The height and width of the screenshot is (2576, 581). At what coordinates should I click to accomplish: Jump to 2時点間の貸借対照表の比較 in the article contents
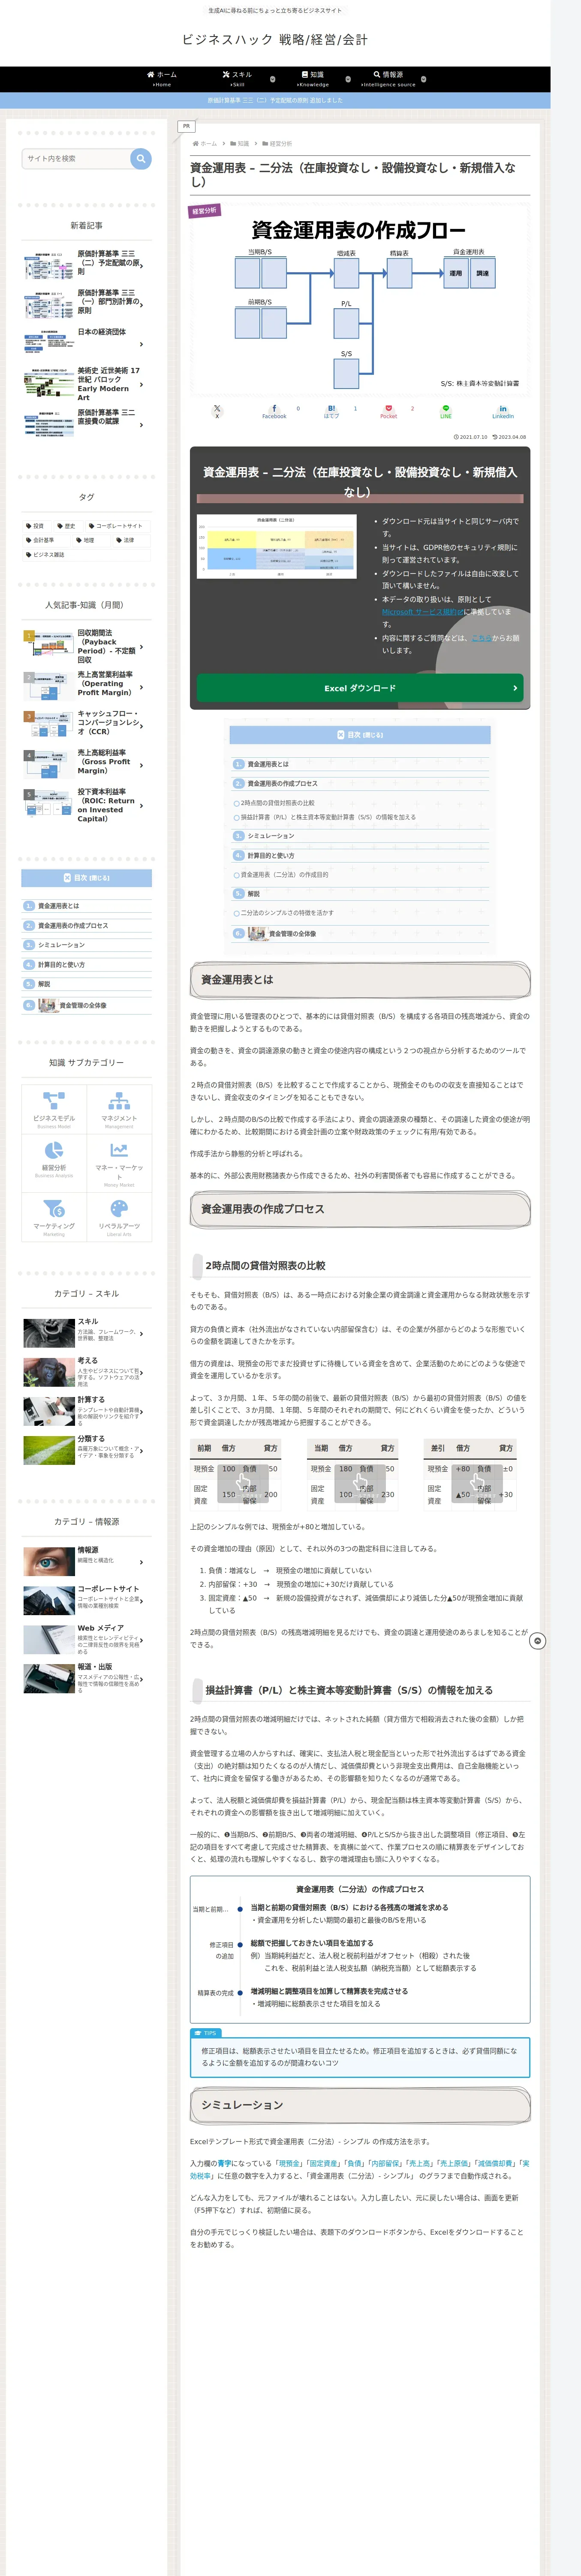[277, 803]
